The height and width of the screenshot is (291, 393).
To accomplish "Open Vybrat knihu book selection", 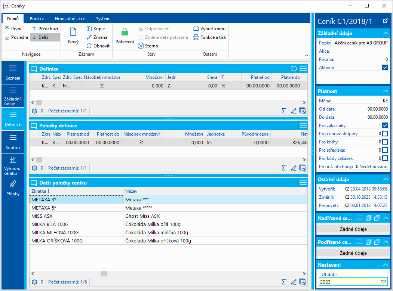I will tap(209, 29).
